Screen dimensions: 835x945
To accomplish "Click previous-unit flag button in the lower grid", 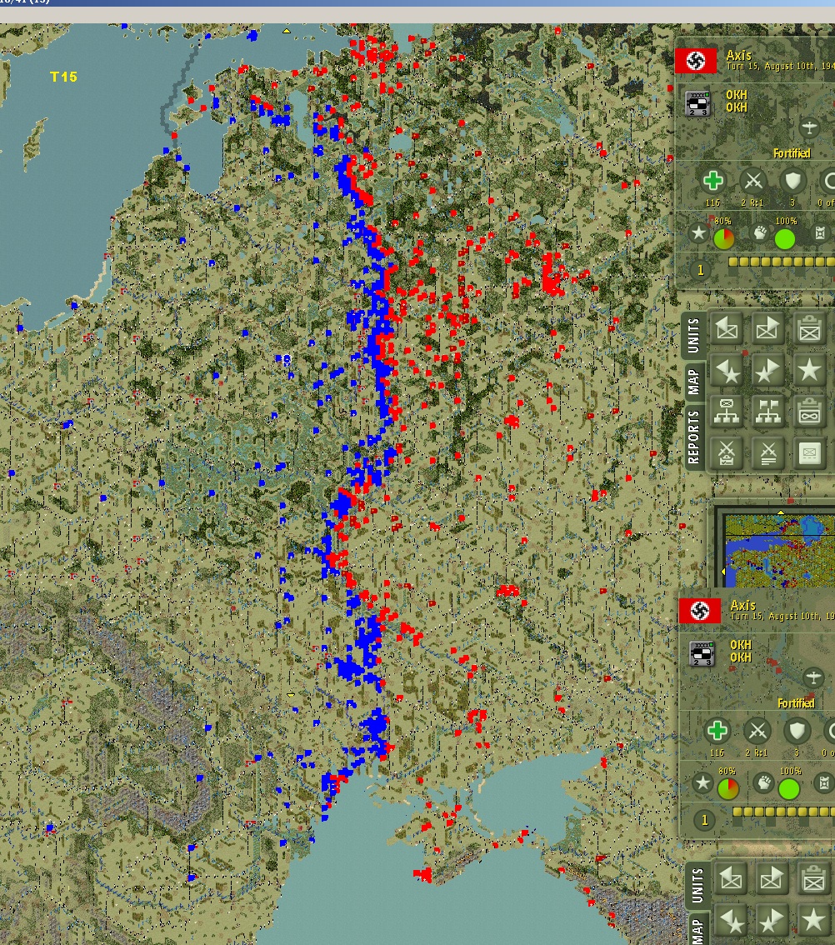I will coord(731,878).
